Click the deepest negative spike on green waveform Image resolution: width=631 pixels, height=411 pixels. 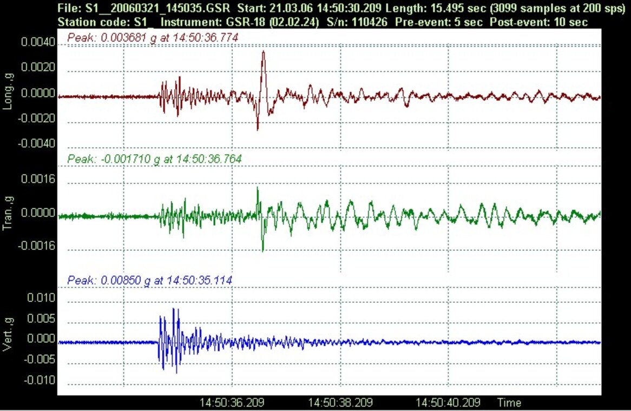(263, 250)
